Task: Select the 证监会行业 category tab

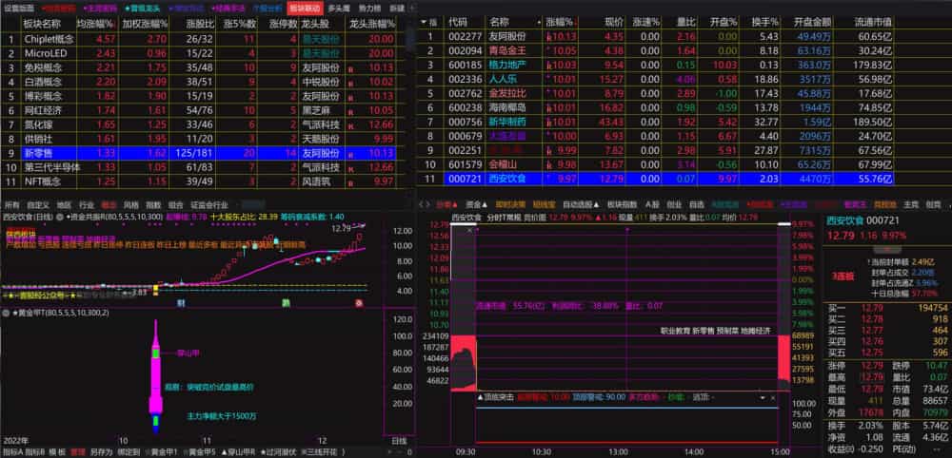Action: 209,204
